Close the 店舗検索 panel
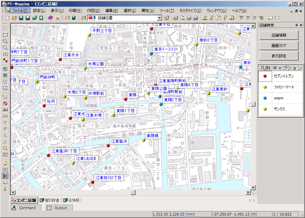305x218 pixels. (301, 25)
